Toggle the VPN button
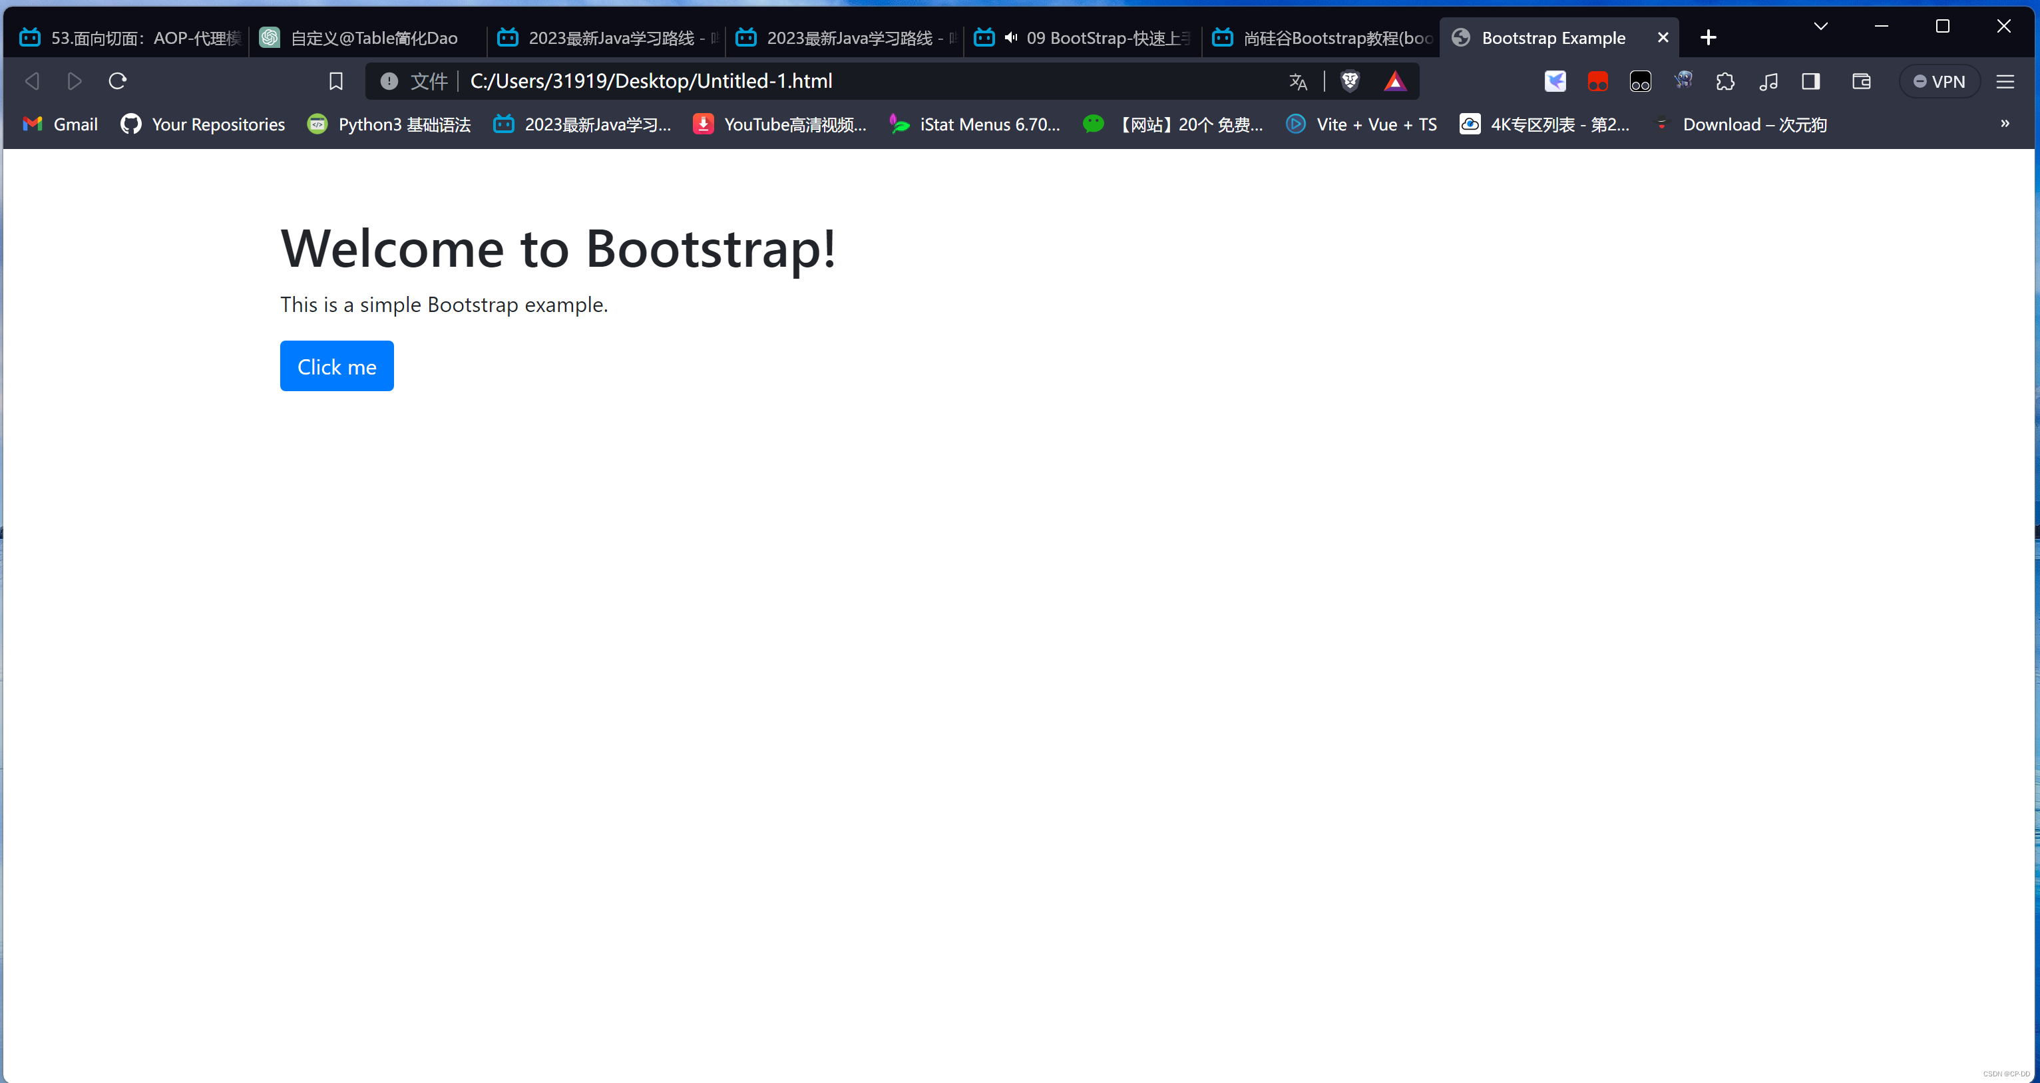 click(x=1939, y=82)
